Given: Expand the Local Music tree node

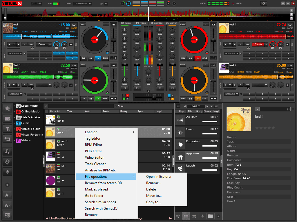Looking at the screenshot, I should click(14, 106).
